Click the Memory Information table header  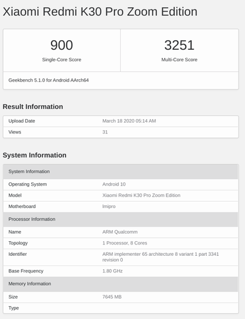(x=121, y=284)
